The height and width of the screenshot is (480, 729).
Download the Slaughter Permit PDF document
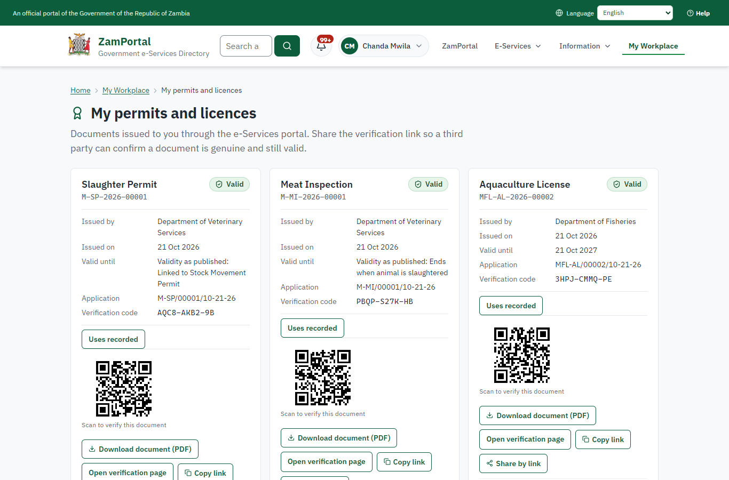(x=140, y=449)
